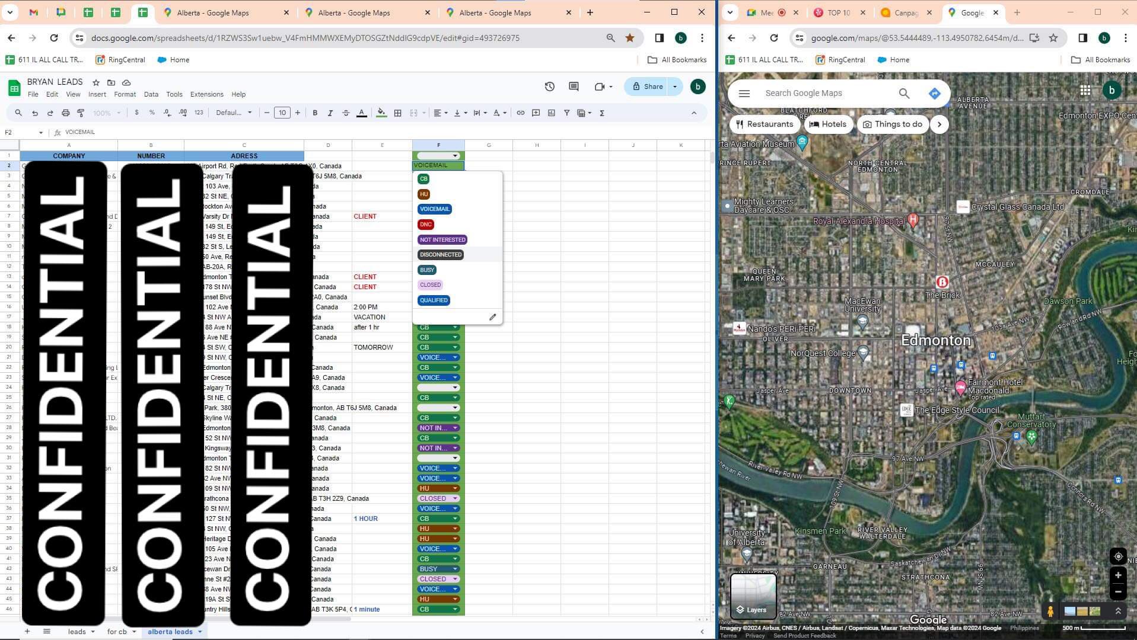
Task: Open the font dropdown showing Defaul...
Action: (234, 113)
